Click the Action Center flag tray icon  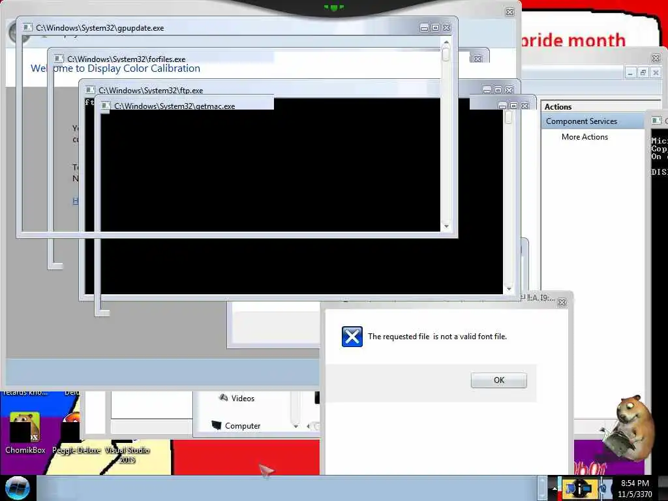coord(571,488)
